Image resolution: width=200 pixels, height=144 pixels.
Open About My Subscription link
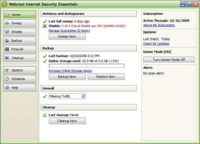click(x=159, y=25)
